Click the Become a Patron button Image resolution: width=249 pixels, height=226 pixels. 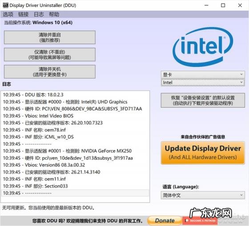(200, 221)
